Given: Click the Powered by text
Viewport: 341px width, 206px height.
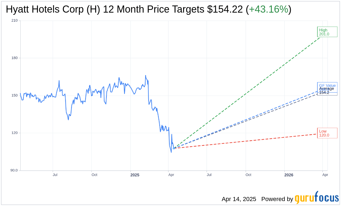Looking at the screenshot, I should pos(277,199).
